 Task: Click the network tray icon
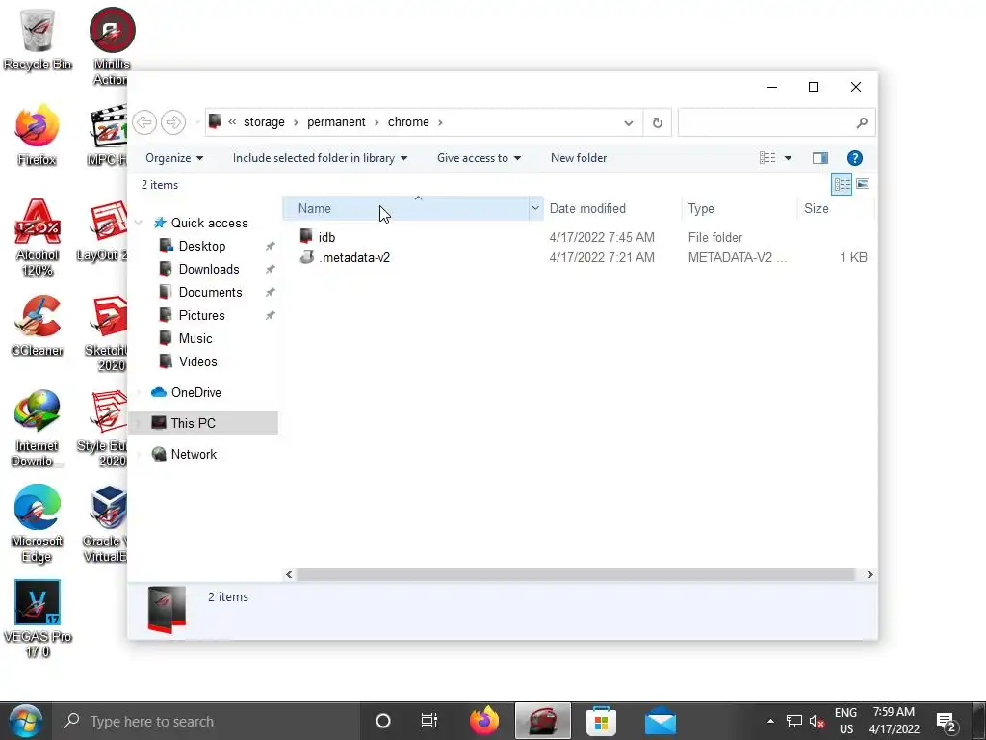pyautogui.click(x=794, y=721)
